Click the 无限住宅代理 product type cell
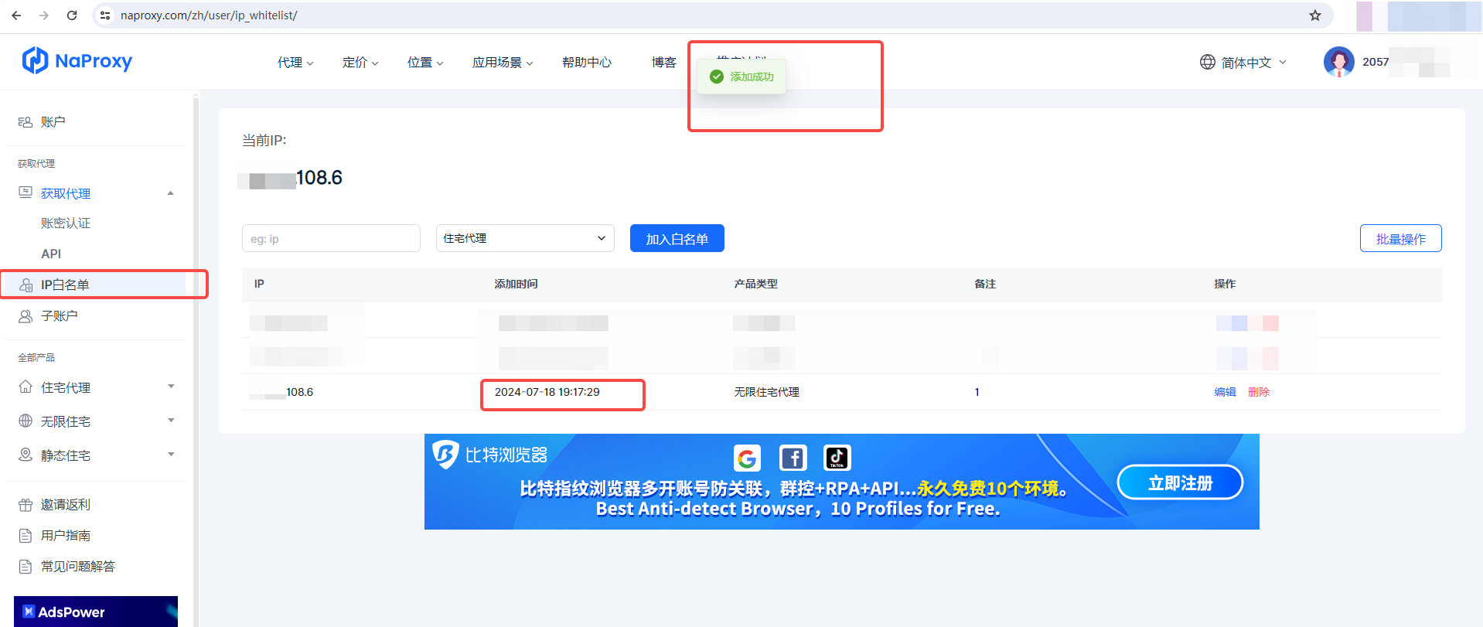Image resolution: width=1483 pixels, height=627 pixels. pyautogui.click(x=767, y=392)
